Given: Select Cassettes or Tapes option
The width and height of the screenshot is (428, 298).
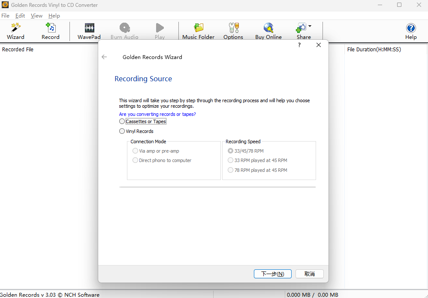Looking at the screenshot, I should tap(143, 121).
